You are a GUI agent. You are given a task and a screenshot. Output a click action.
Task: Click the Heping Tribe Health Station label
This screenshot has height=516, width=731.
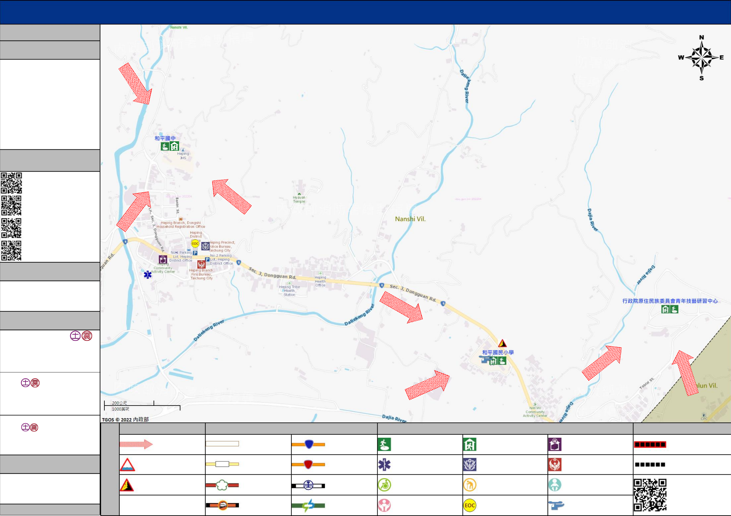point(290,291)
